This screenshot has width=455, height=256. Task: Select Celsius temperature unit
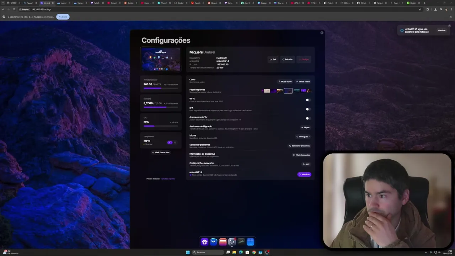(x=170, y=142)
